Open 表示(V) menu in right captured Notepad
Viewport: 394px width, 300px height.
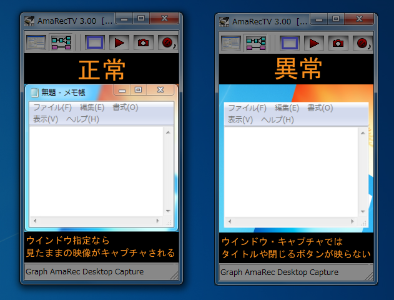coord(240,120)
